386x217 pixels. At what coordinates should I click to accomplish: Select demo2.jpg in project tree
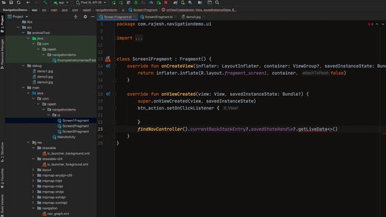click(x=45, y=77)
